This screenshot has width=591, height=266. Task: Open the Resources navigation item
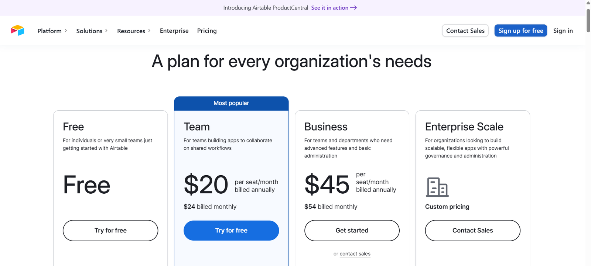[131, 31]
